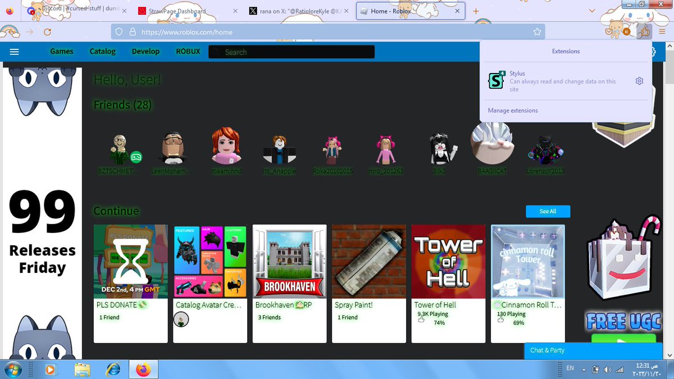
Task: Switch to the StrawPage Dashboard tab
Action: pos(189,11)
